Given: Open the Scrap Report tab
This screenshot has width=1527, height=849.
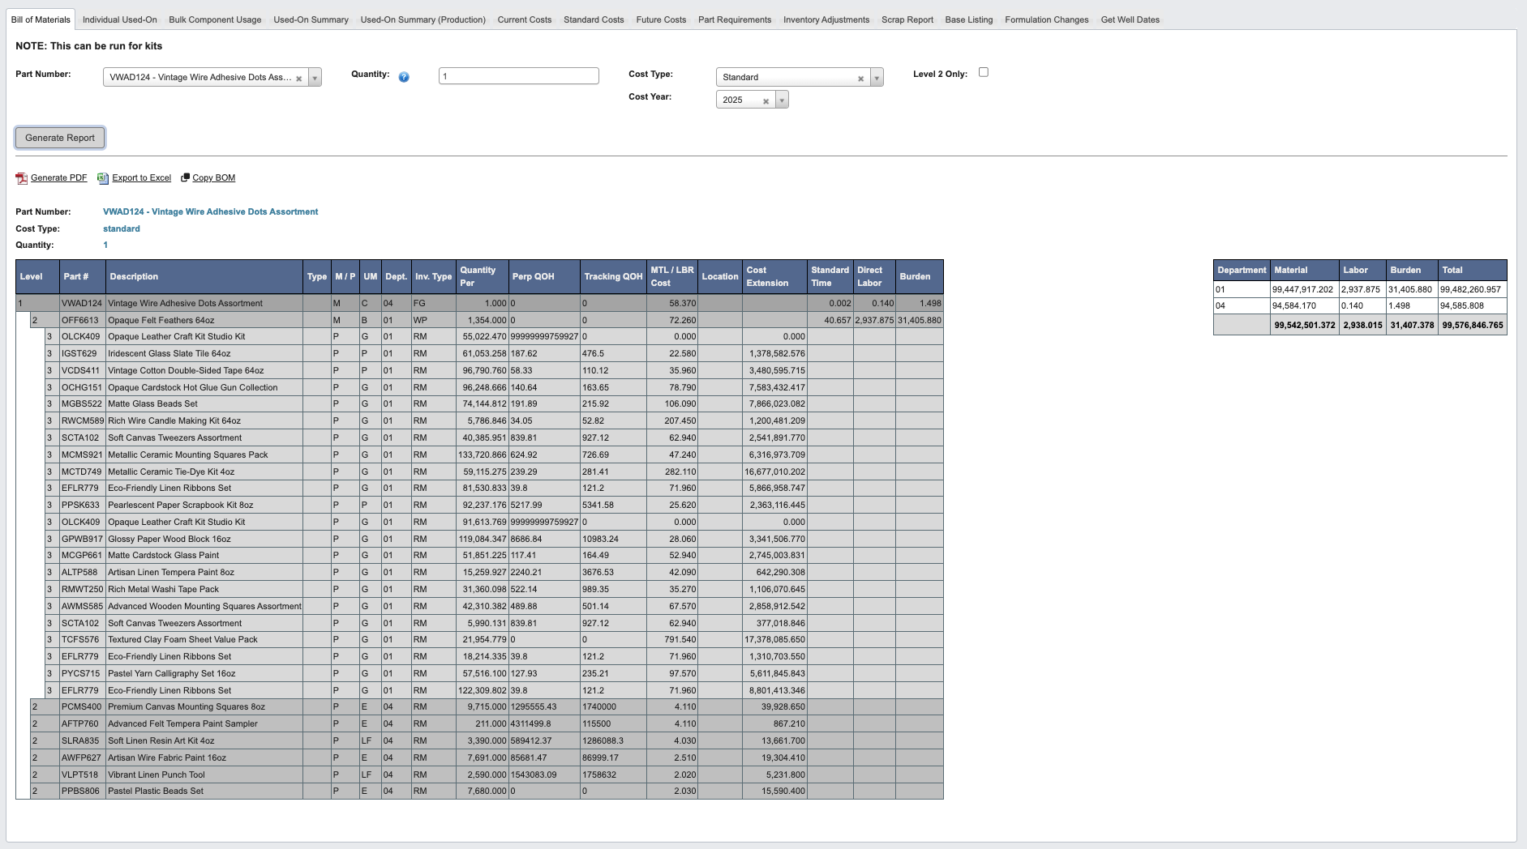Looking at the screenshot, I should tap(909, 19).
